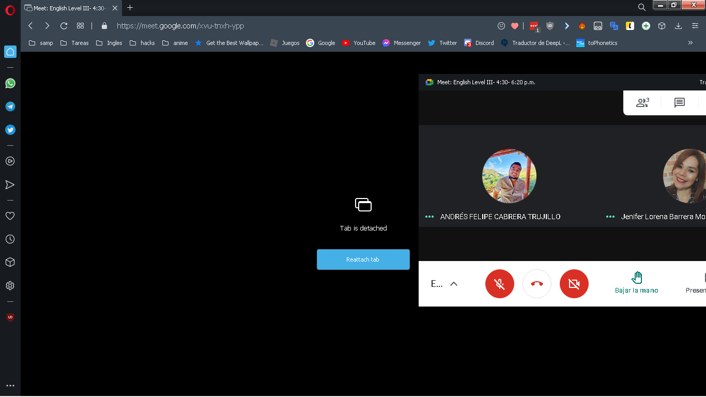Open the Meet chat panel

680,103
